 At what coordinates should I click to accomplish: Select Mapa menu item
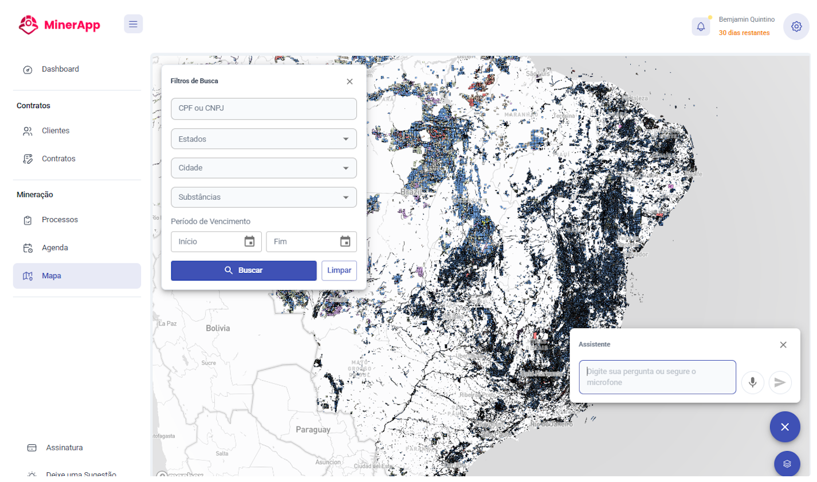pos(77,276)
